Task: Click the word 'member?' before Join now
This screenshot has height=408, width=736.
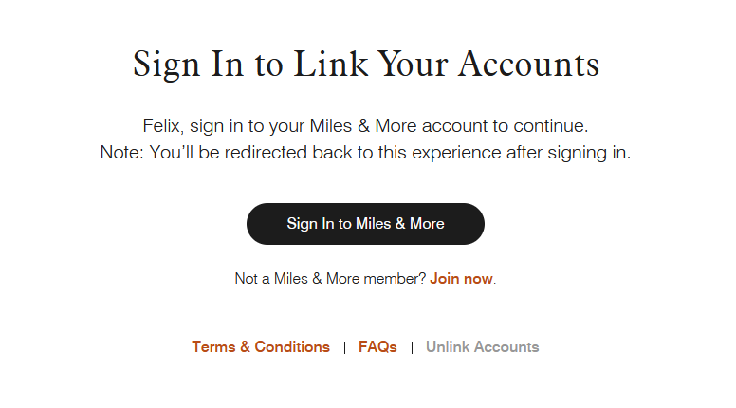Action: pos(398,279)
